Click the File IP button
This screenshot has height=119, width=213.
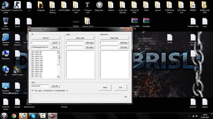pos(55,47)
